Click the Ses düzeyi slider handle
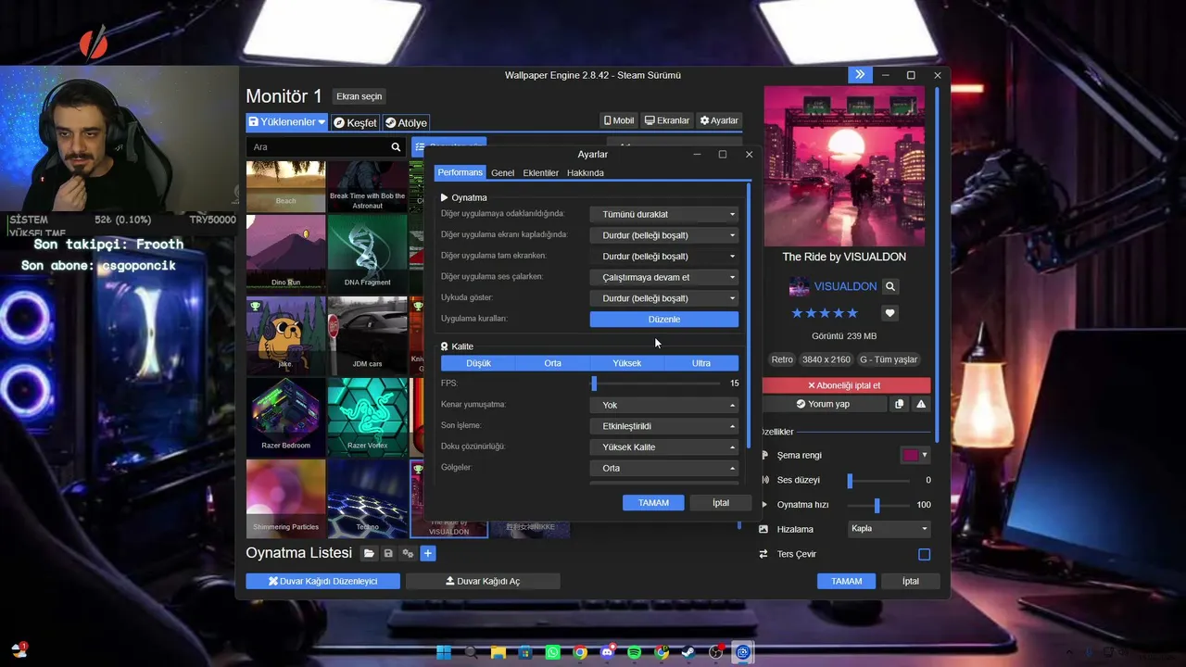The image size is (1186, 667). pyautogui.click(x=850, y=480)
